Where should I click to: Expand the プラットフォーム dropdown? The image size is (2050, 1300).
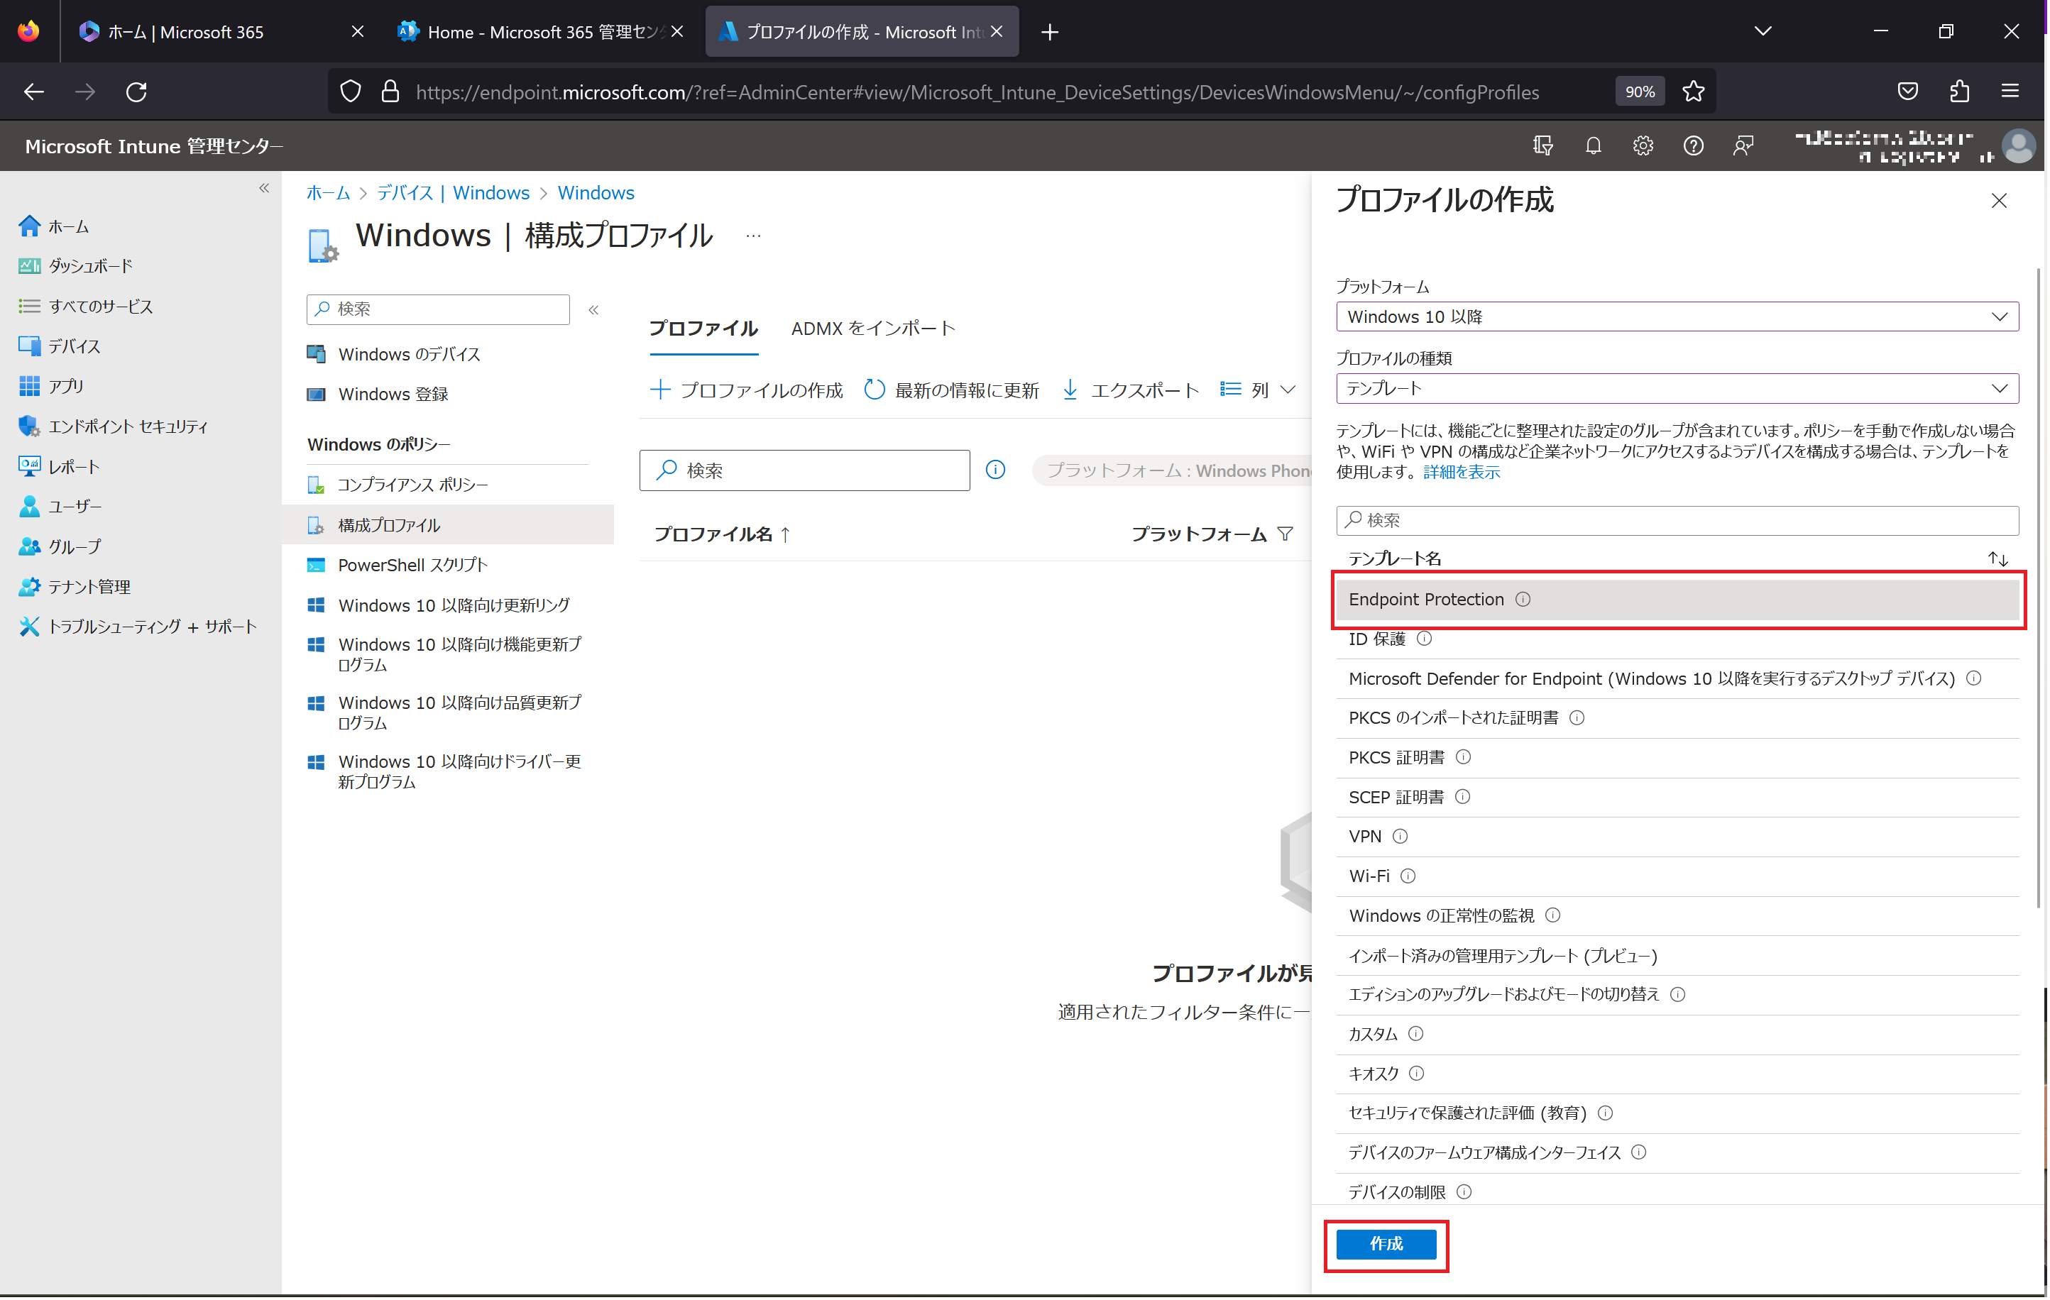pos(1677,316)
